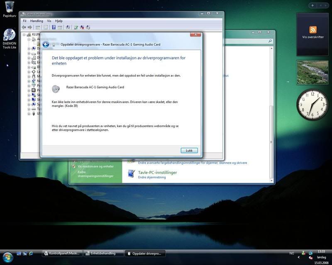Click the update driver software toolbar icon
Screen dimensions: 332x265
[76, 27]
